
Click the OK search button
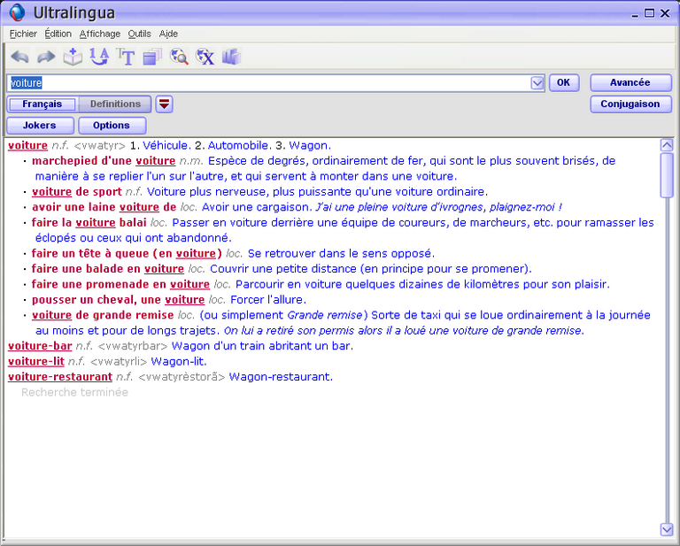tap(564, 83)
